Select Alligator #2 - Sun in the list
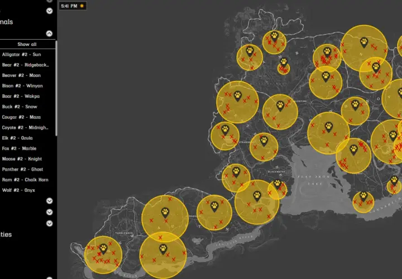Image resolution: width=402 pixels, height=279 pixels. pos(22,54)
